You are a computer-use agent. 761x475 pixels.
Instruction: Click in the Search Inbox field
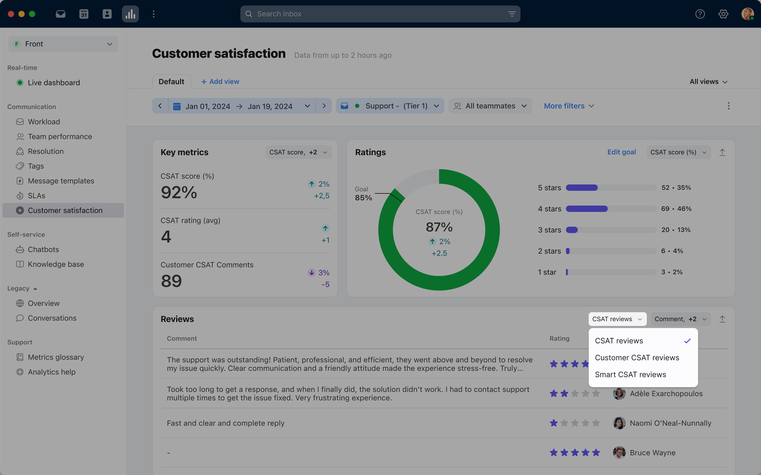pos(380,14)
